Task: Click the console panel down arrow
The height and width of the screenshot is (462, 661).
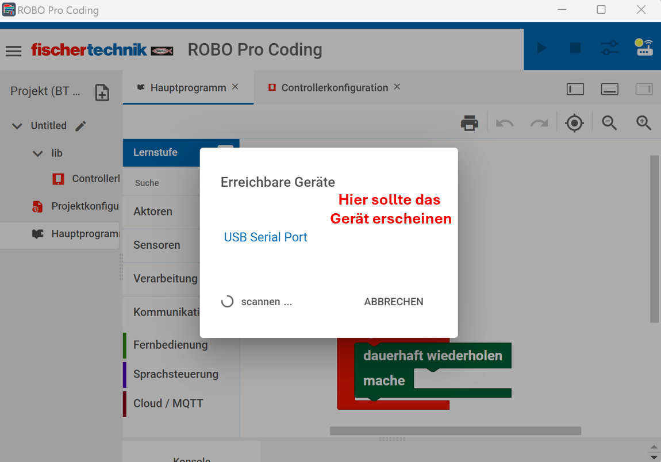Action: tap(654, 457)
